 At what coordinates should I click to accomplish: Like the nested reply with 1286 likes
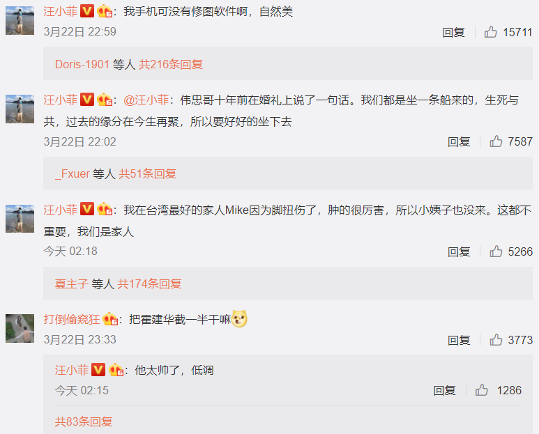click(x=482, y=390)
